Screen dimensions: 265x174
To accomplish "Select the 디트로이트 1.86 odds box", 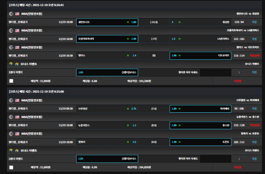I will coord(200,55).
